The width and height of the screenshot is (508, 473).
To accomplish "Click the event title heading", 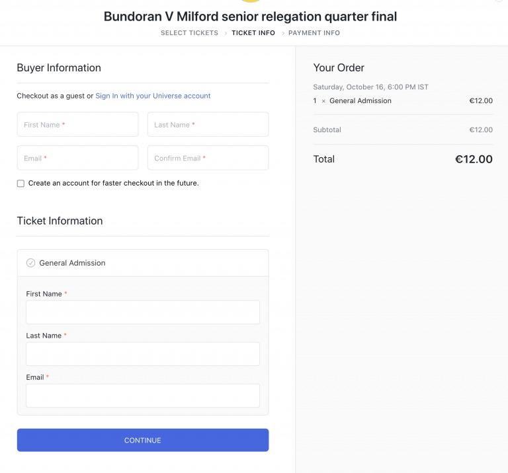I will pyautogui.click(x=250, y=17).
